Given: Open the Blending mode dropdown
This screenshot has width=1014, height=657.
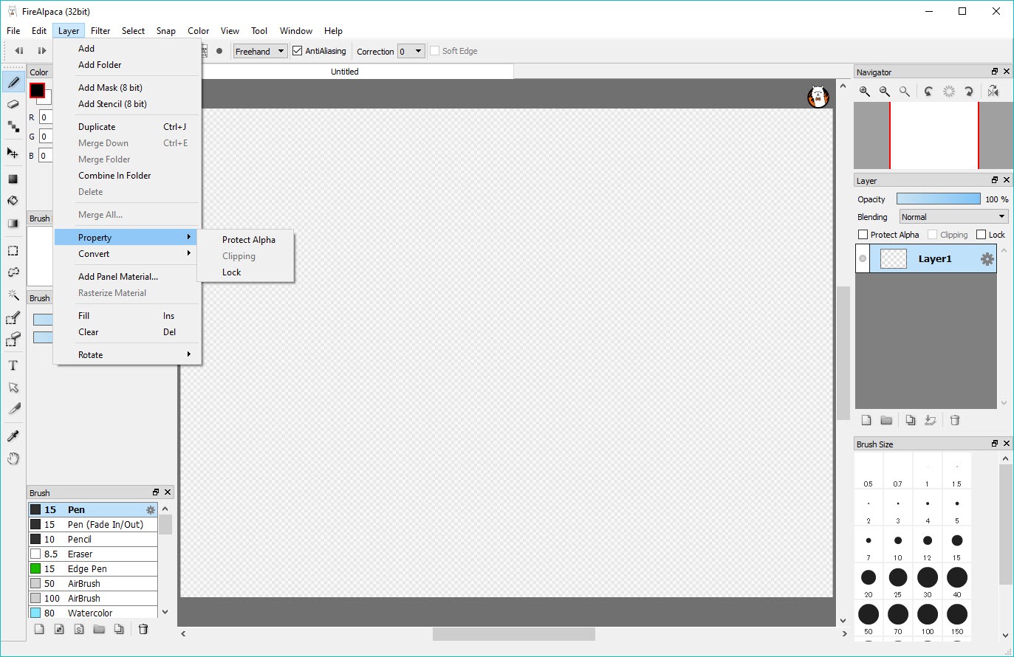Looking at the screenshot, I should click(953, 217).
